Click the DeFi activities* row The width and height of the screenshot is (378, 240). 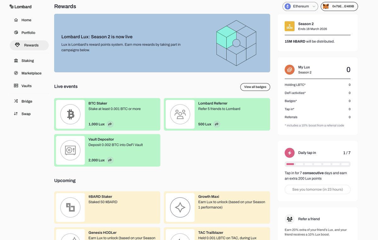point(318,93)
